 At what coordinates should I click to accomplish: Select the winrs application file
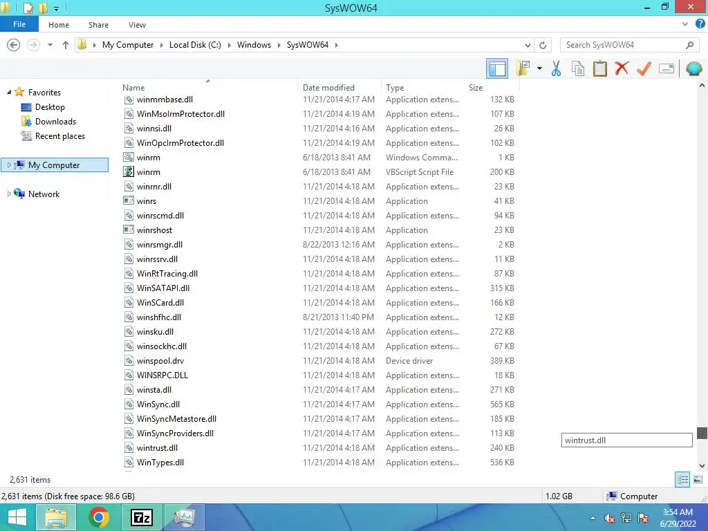pos(147,201)
